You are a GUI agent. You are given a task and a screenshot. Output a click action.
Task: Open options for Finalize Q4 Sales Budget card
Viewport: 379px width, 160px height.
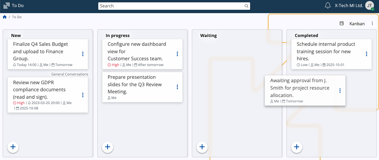pos(83,54)
